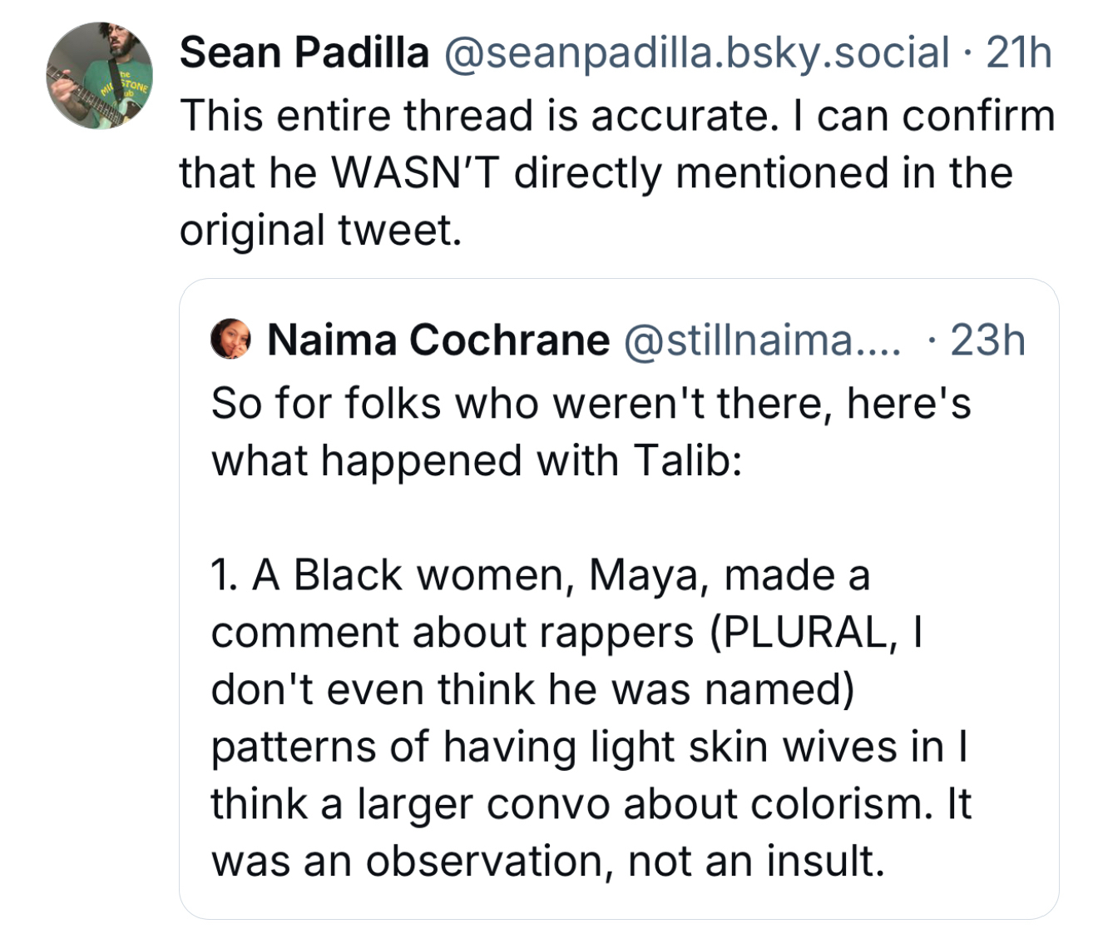This screenshot has width=1098, height=929.
Task: Click the "what happened with Talib:" line
Action: pyautogui.click(x=476, y=461)
